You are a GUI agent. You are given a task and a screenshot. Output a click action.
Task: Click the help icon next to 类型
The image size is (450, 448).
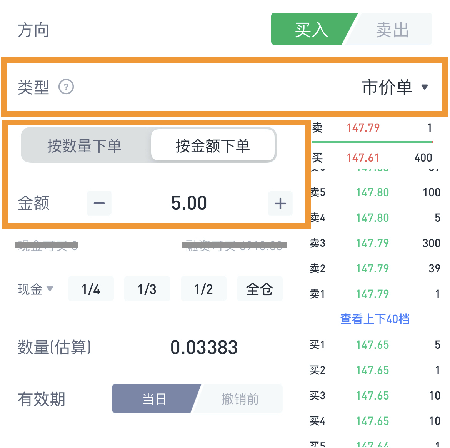click(x=66, y=87)
